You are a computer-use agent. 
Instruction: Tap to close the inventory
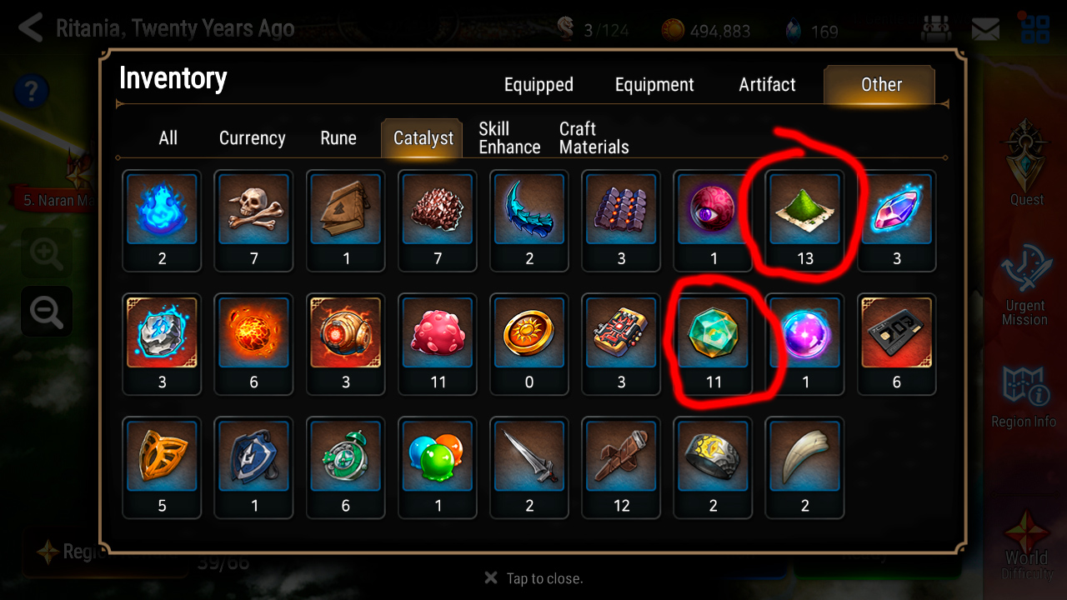[533, 578]
